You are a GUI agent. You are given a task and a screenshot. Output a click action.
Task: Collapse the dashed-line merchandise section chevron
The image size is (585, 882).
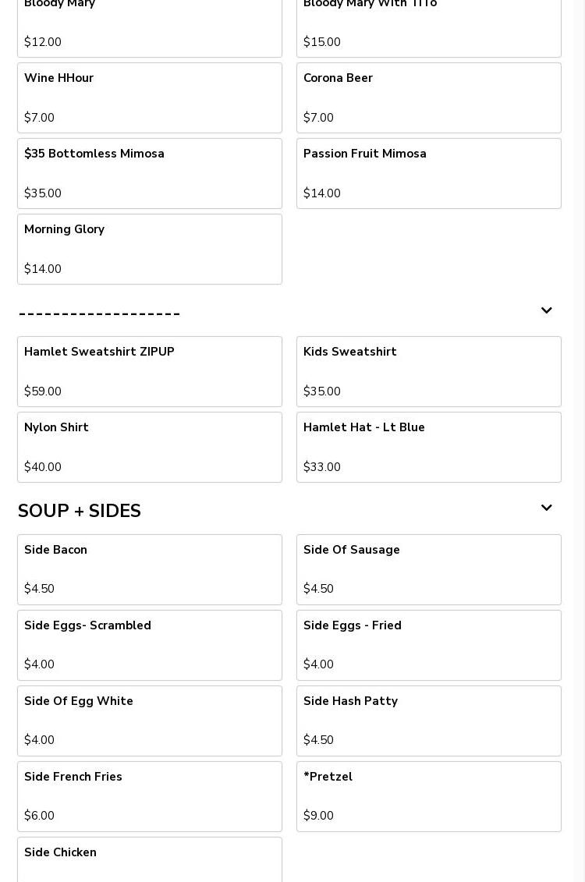click(546, 311)
